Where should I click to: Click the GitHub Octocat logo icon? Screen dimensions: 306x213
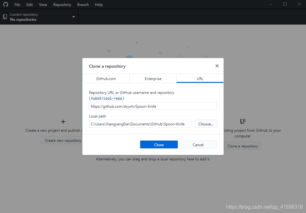pos(6,4)
